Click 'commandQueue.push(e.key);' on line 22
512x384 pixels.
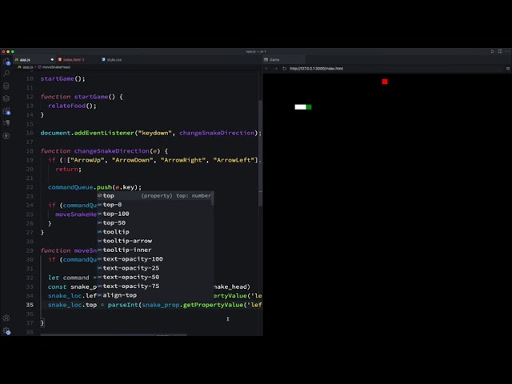94,187
